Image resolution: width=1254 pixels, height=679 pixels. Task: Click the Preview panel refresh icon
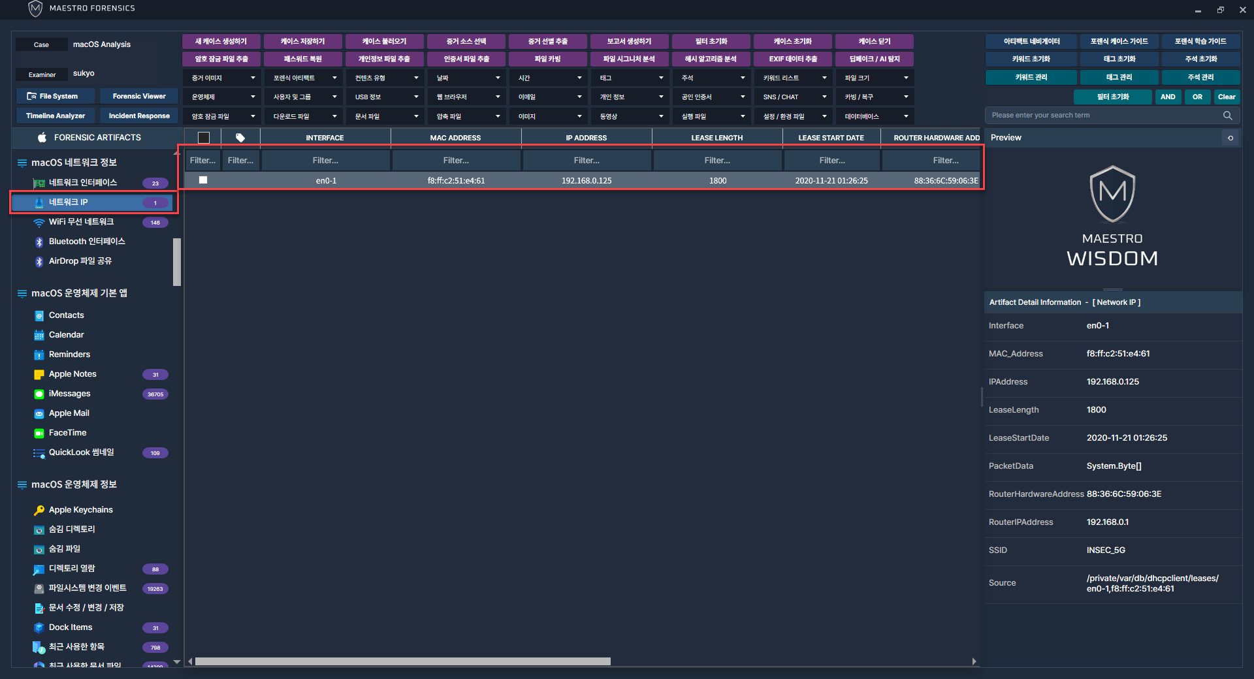(x=1230, y=138)
